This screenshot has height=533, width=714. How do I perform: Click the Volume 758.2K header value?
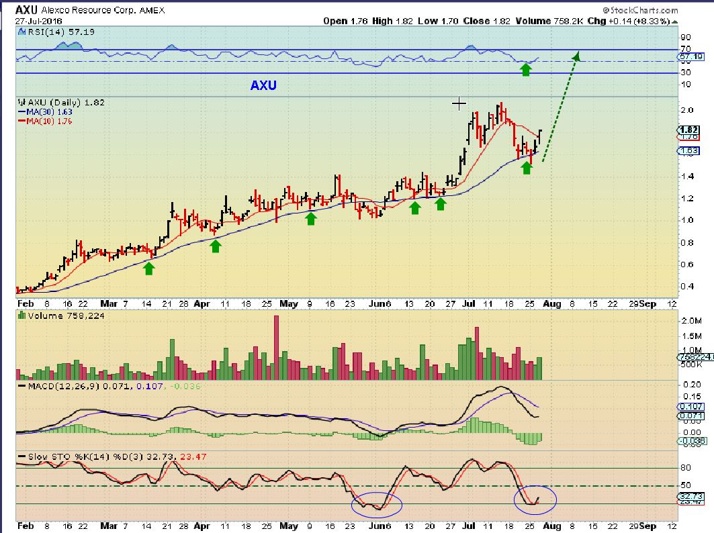[x=549, y=21]
